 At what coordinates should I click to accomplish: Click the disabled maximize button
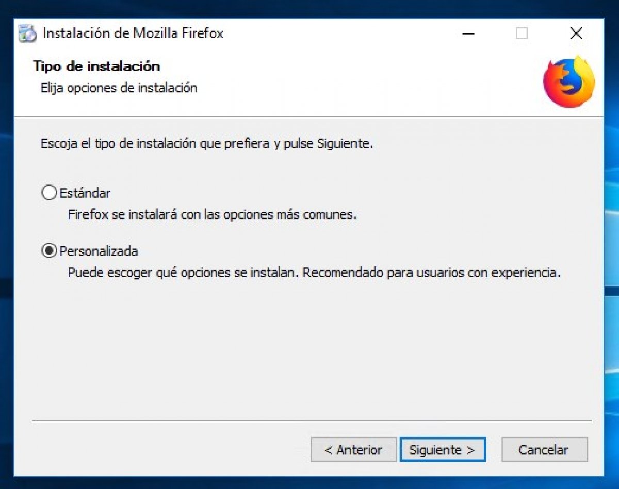(x=522, y=33)
